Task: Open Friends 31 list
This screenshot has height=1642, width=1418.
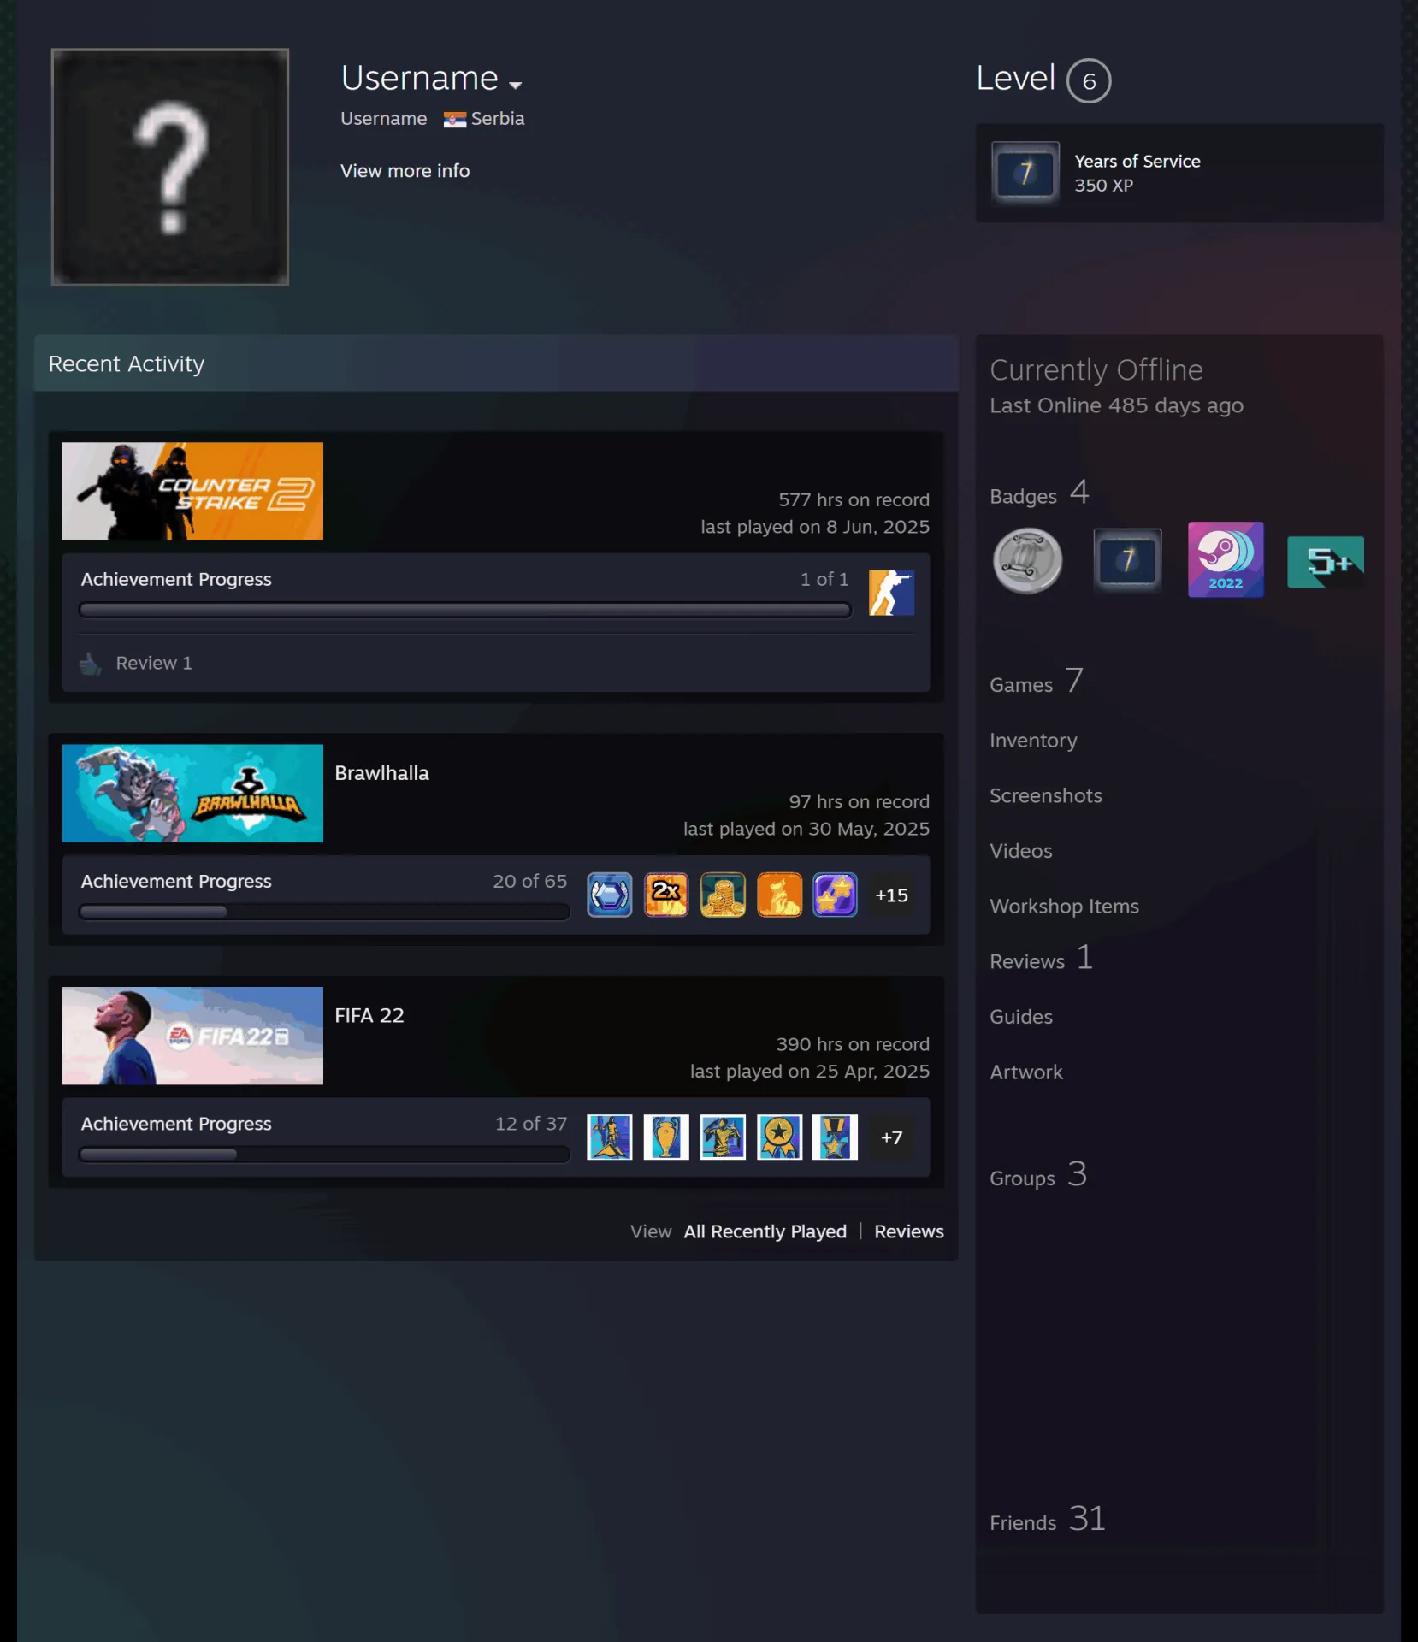Action: click(1048, 1521)
